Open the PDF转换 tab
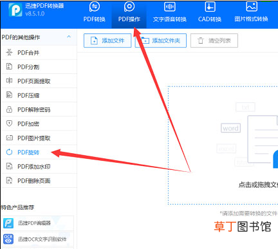 tap(95, 14)
